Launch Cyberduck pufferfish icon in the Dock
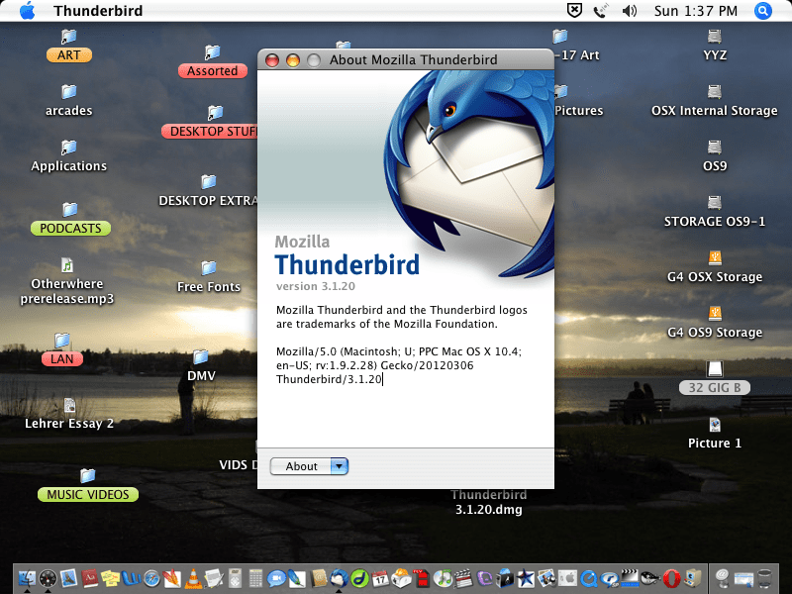 (x=651, y=579)
